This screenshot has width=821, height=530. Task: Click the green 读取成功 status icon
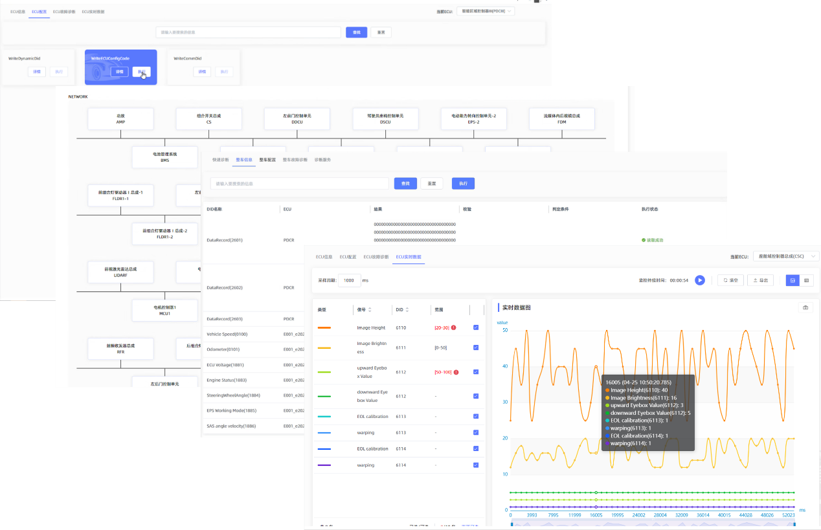644,240
